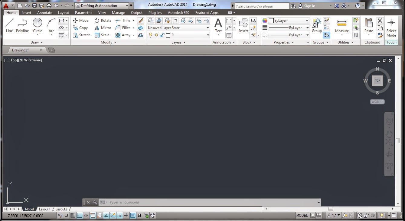Turn off the light bulb for layer 0
This screenshot has height=221, width=405.
151,35
